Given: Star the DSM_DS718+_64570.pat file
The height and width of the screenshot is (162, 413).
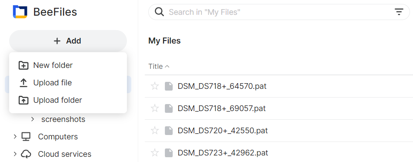Looking at the screenshot, I should (155, 86).
